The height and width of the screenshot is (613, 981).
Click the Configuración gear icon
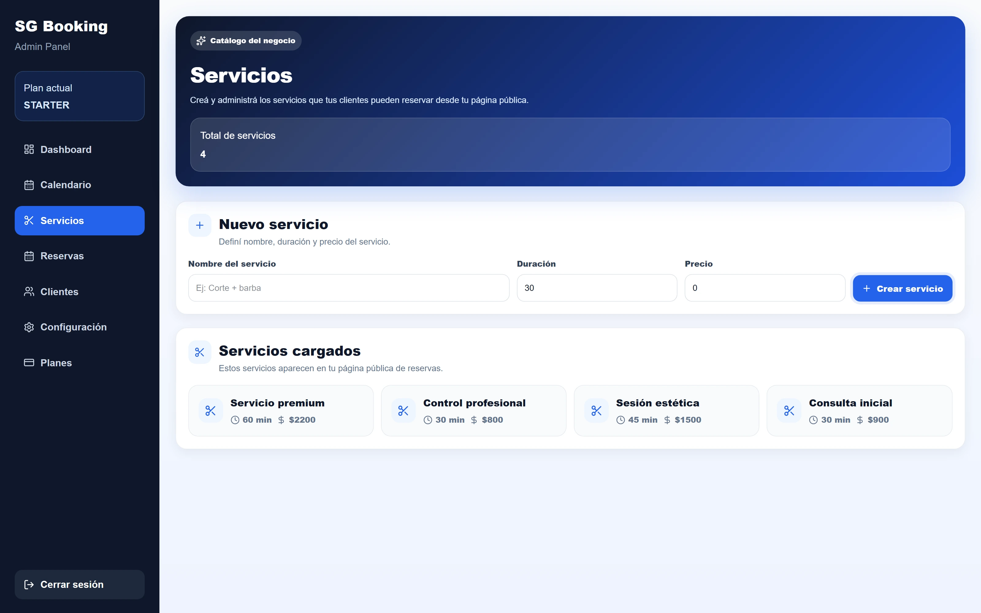(29, 327)
